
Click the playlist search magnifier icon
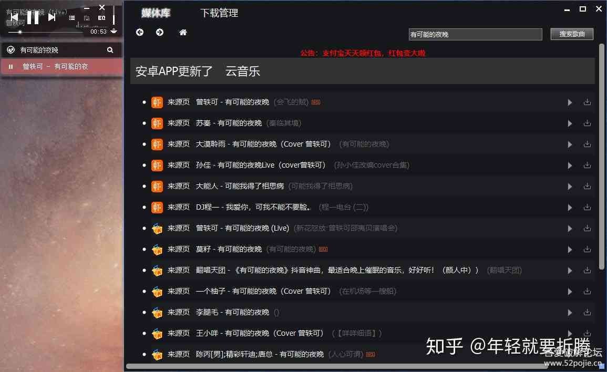click(110, 50)
